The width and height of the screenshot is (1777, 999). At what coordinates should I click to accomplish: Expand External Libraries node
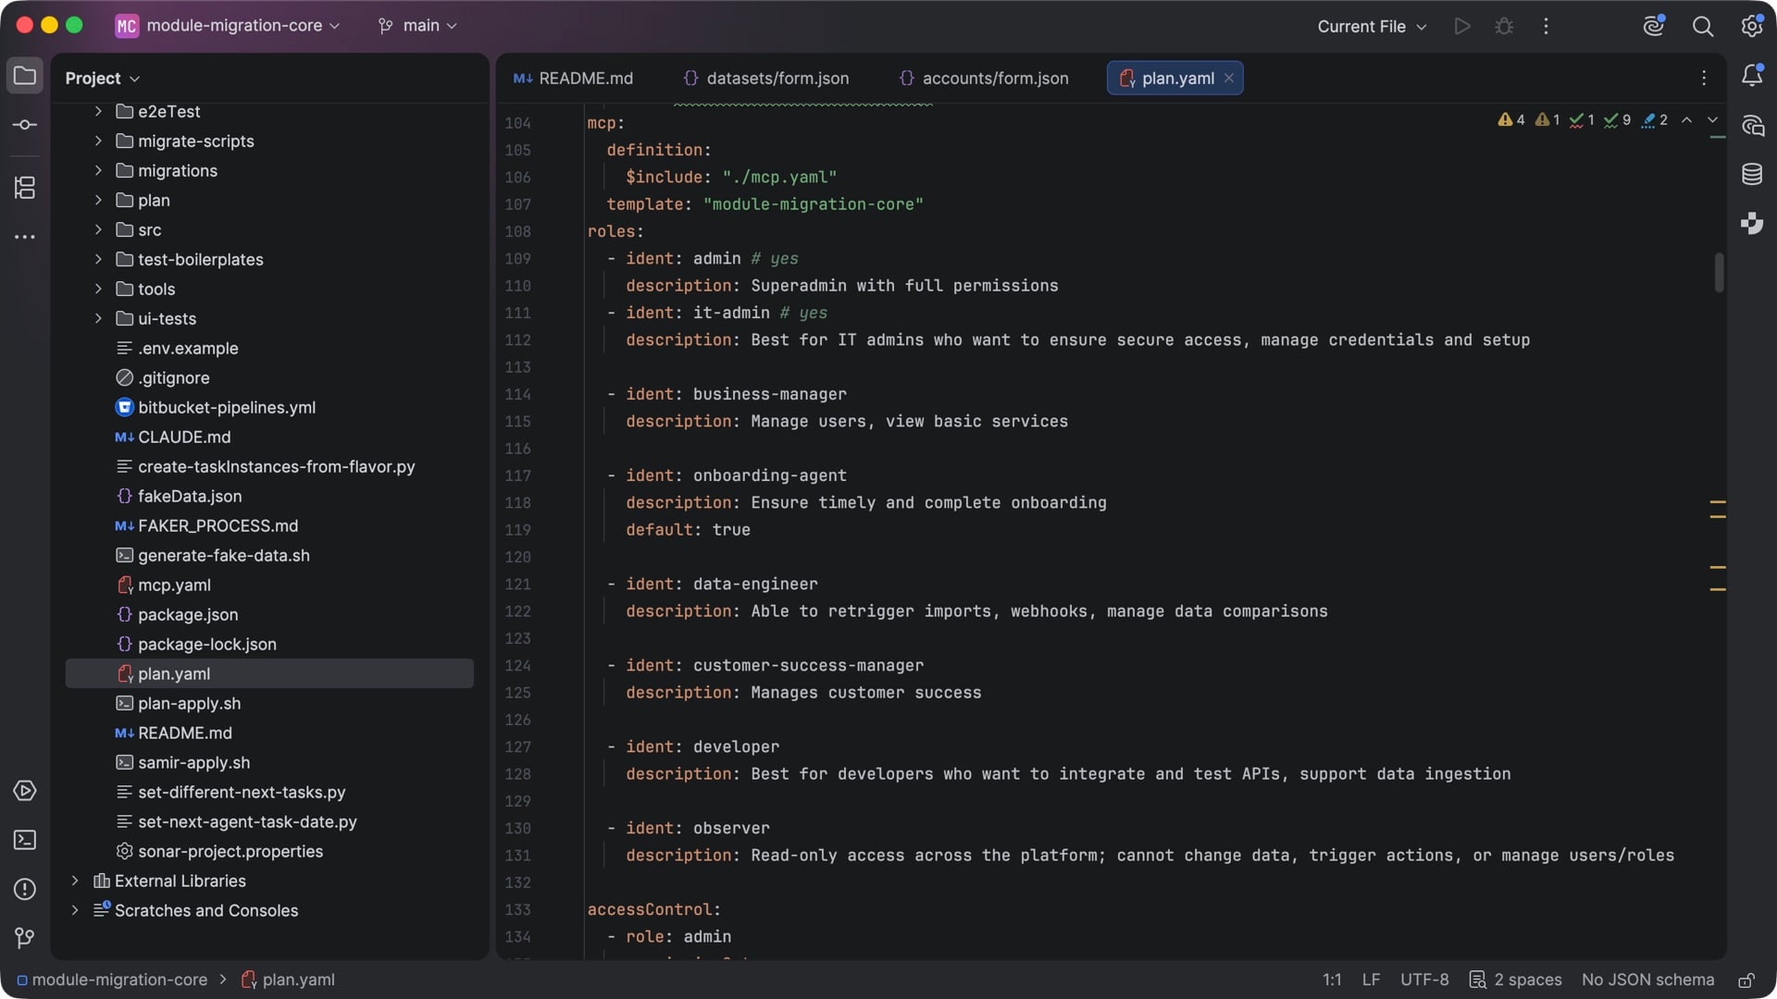75,882
